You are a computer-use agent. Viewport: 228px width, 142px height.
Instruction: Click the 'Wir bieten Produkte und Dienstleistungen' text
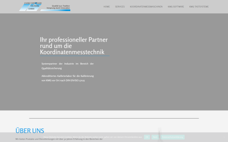59,139
